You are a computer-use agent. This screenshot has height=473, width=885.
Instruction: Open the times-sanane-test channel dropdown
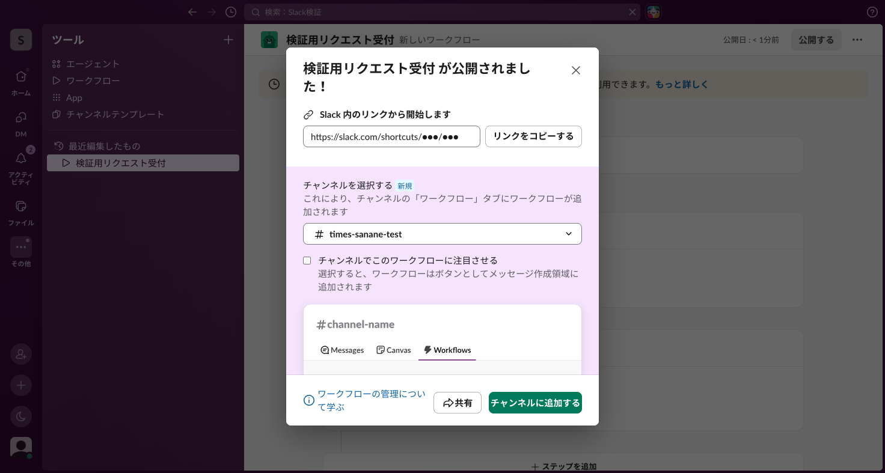pos(442,234)
